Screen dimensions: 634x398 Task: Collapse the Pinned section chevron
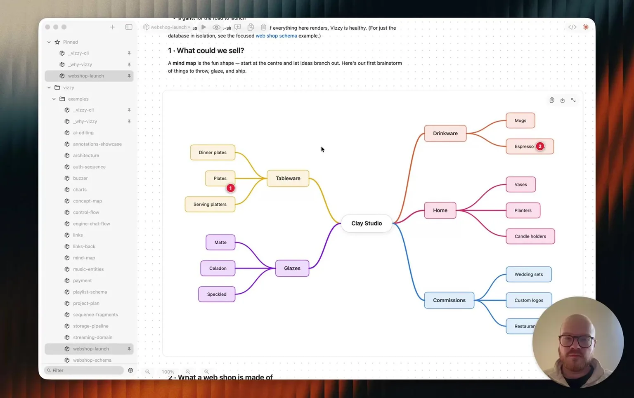pos(49,42)
